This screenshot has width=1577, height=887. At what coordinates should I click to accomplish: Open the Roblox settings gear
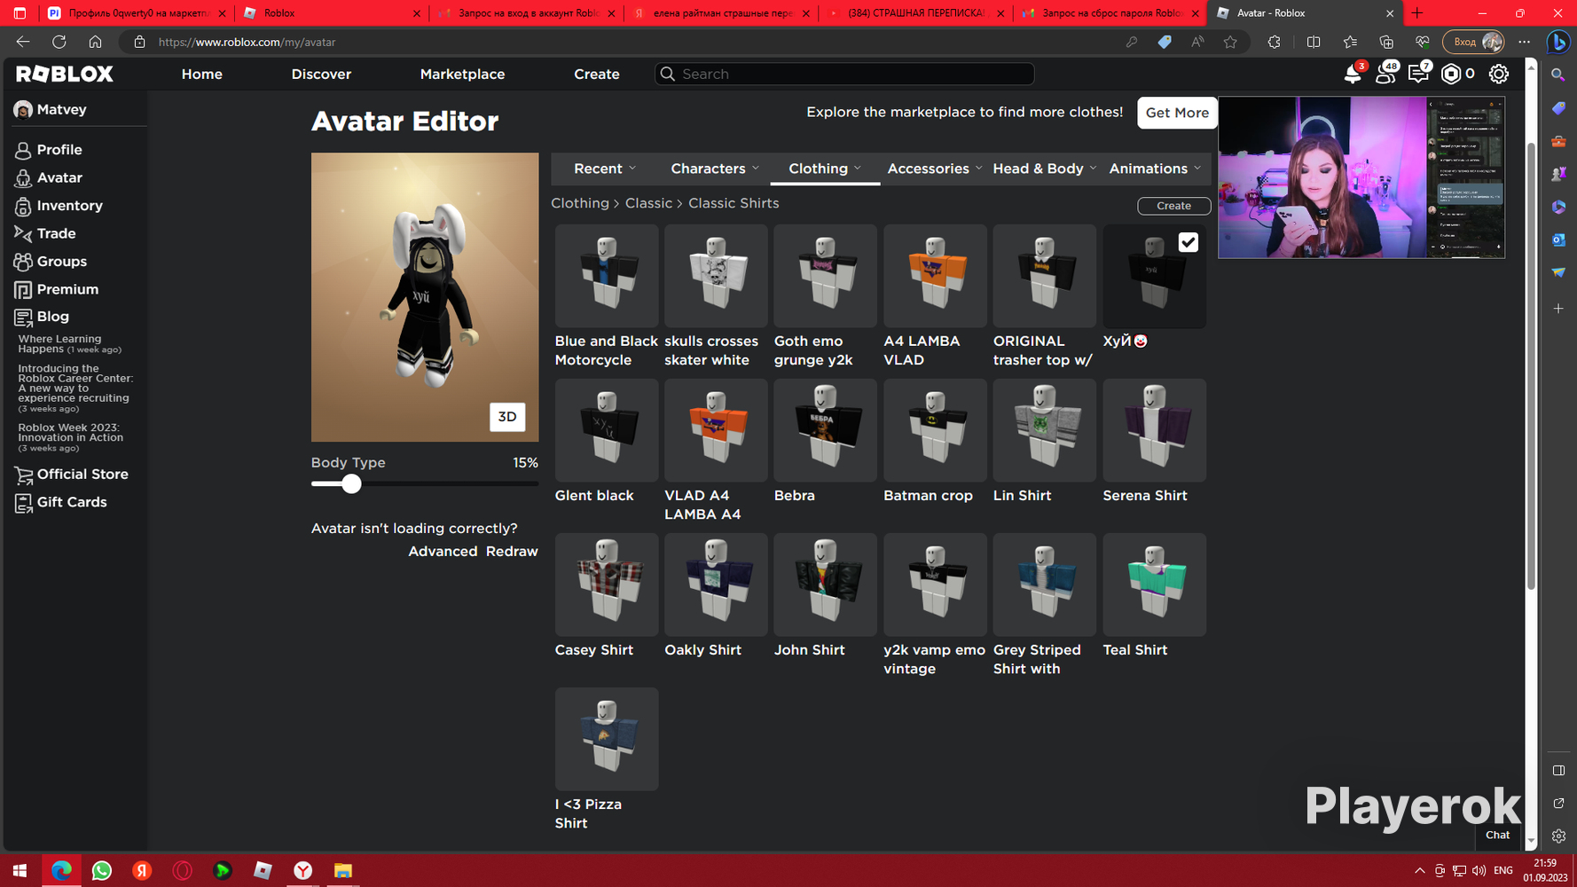(x=1499, y=75)
